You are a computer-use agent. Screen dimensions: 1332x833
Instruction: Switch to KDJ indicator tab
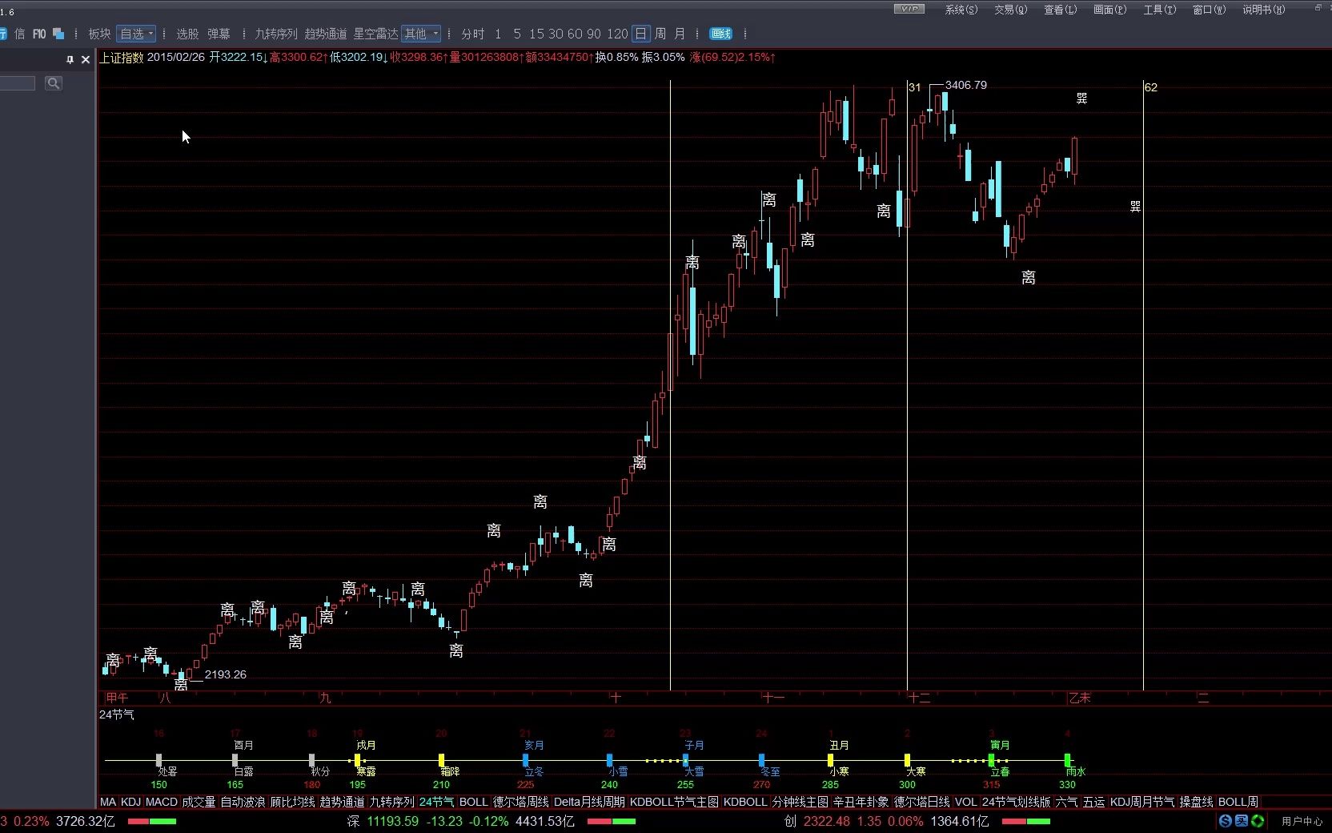coord(130,802)
